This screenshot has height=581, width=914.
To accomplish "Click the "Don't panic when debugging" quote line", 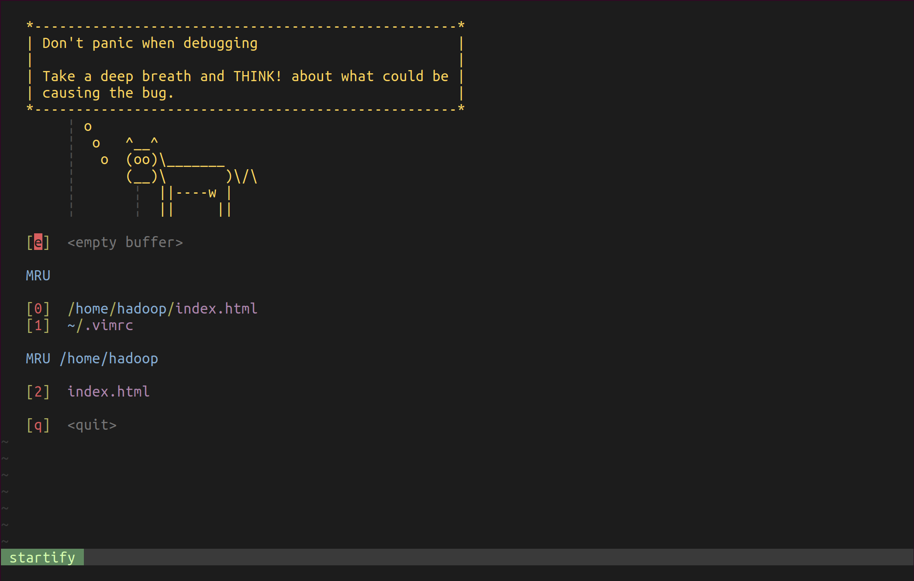I will click(150, 43).
